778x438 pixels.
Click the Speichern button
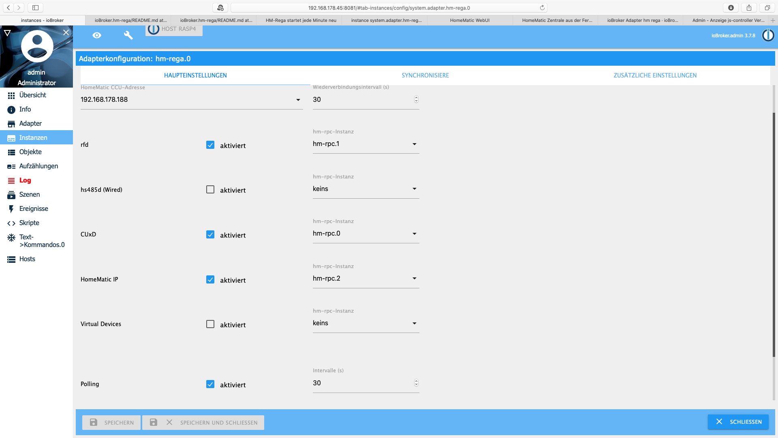111,423
